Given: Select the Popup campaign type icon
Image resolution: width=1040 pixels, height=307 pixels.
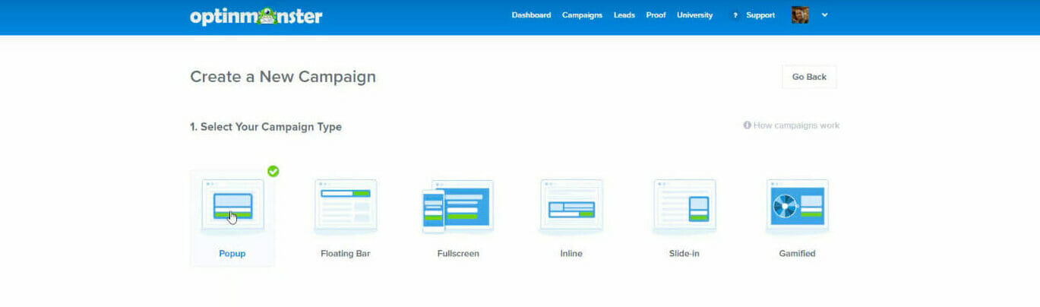Looking at the screenshot, I should [x=232, y=205].
